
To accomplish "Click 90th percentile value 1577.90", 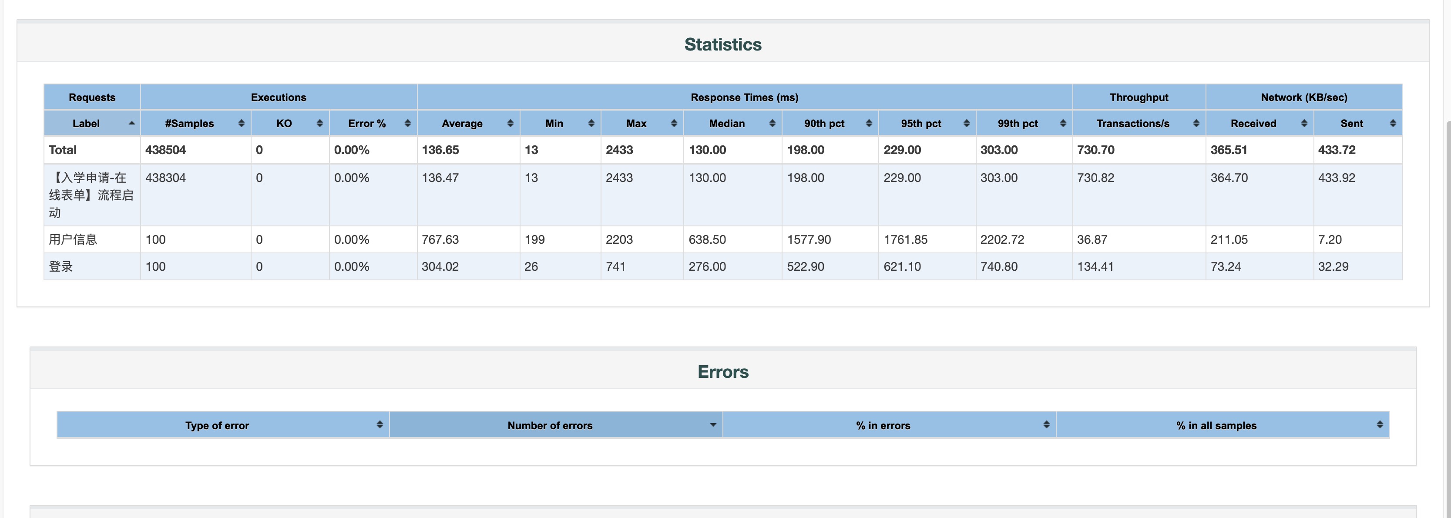I will (x=809, y=239).
